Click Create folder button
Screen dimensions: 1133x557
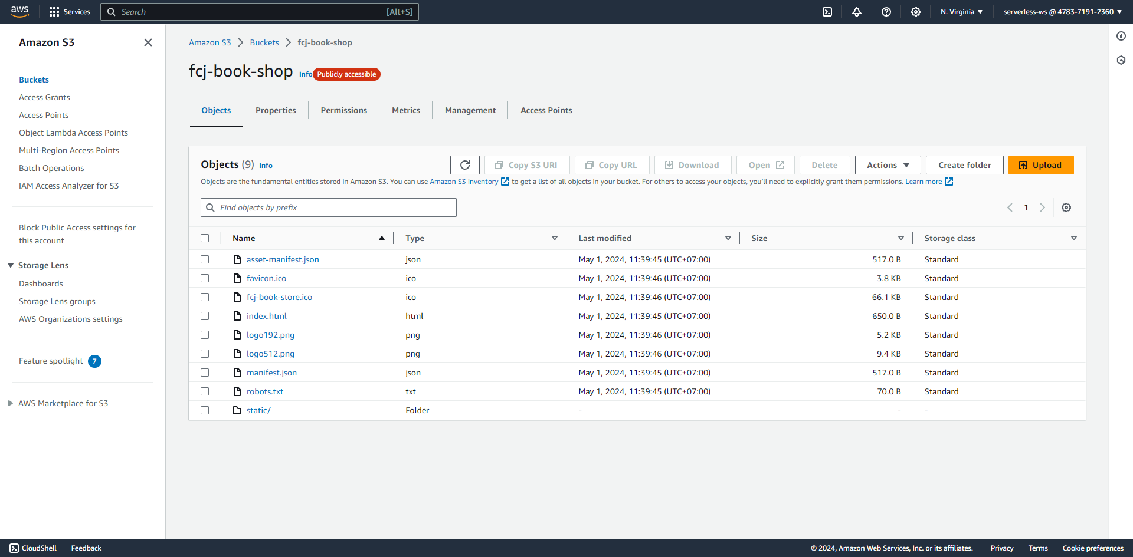(x=965, y=165)
